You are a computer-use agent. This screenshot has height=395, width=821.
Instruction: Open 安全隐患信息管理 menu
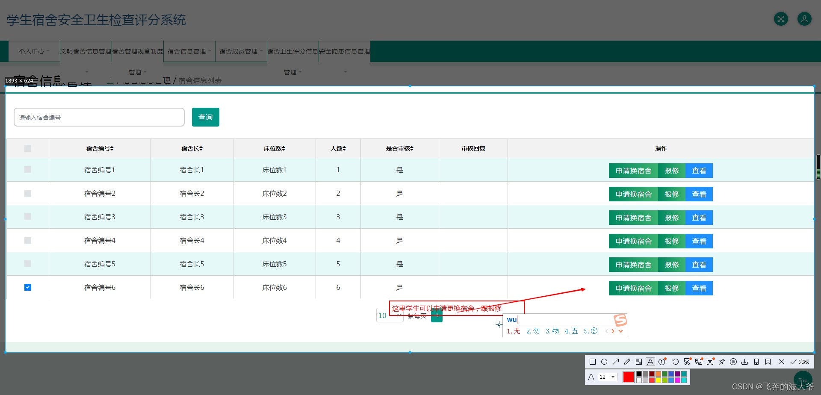pos(345,51)
